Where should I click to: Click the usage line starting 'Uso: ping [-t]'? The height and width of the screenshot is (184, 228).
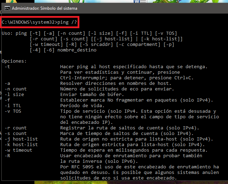(x=89, y=33)
